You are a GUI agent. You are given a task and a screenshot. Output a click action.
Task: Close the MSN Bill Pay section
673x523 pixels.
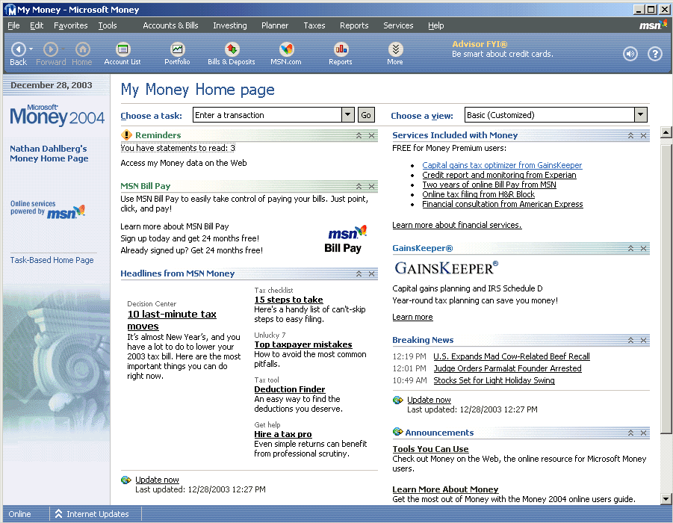(372, 186)
